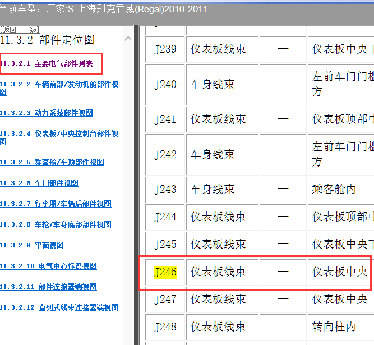Open 11.3.2.7 行李厢/车辆后部件视图 link
Screen dimensions: 374x345
pyautogui.click(x=56, y=204)
